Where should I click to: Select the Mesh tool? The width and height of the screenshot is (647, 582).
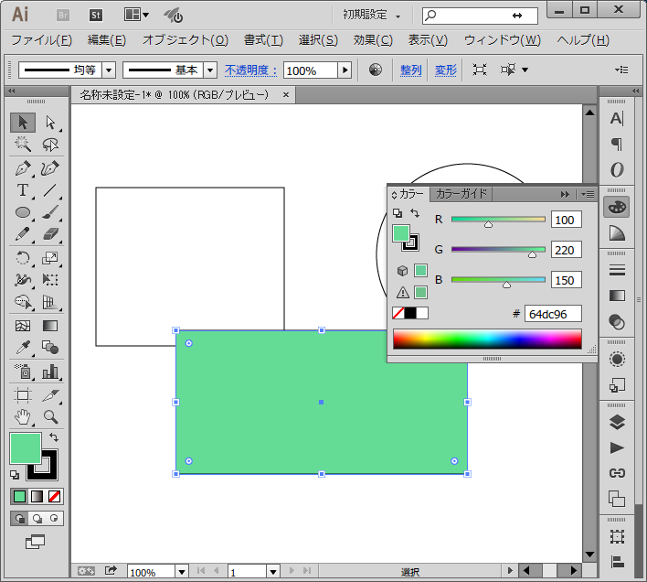click(x=23, y=326)
